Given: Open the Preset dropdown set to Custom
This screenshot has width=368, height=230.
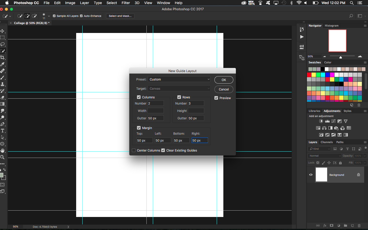Looking at the screenshot, I should point(179,79).
